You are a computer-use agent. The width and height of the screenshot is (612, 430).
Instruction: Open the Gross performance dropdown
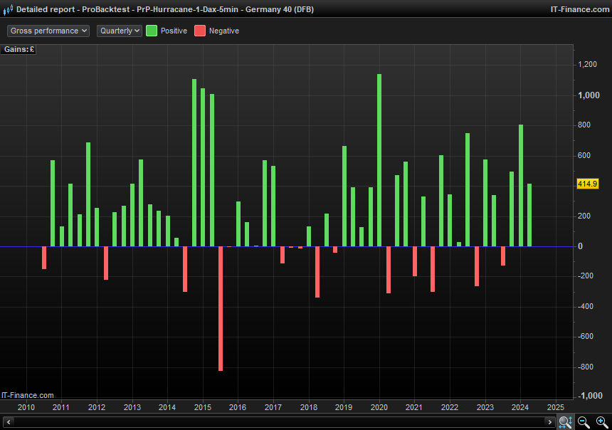tap(48, 31)
